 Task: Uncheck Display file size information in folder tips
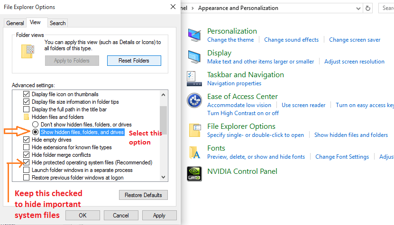point(26,102)
